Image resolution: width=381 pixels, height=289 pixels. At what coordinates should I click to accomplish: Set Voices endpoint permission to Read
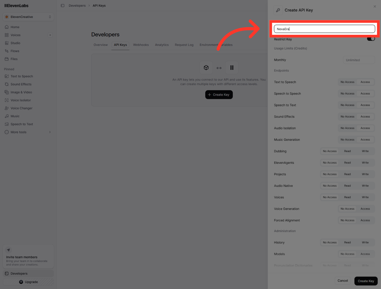pos(348,197)
